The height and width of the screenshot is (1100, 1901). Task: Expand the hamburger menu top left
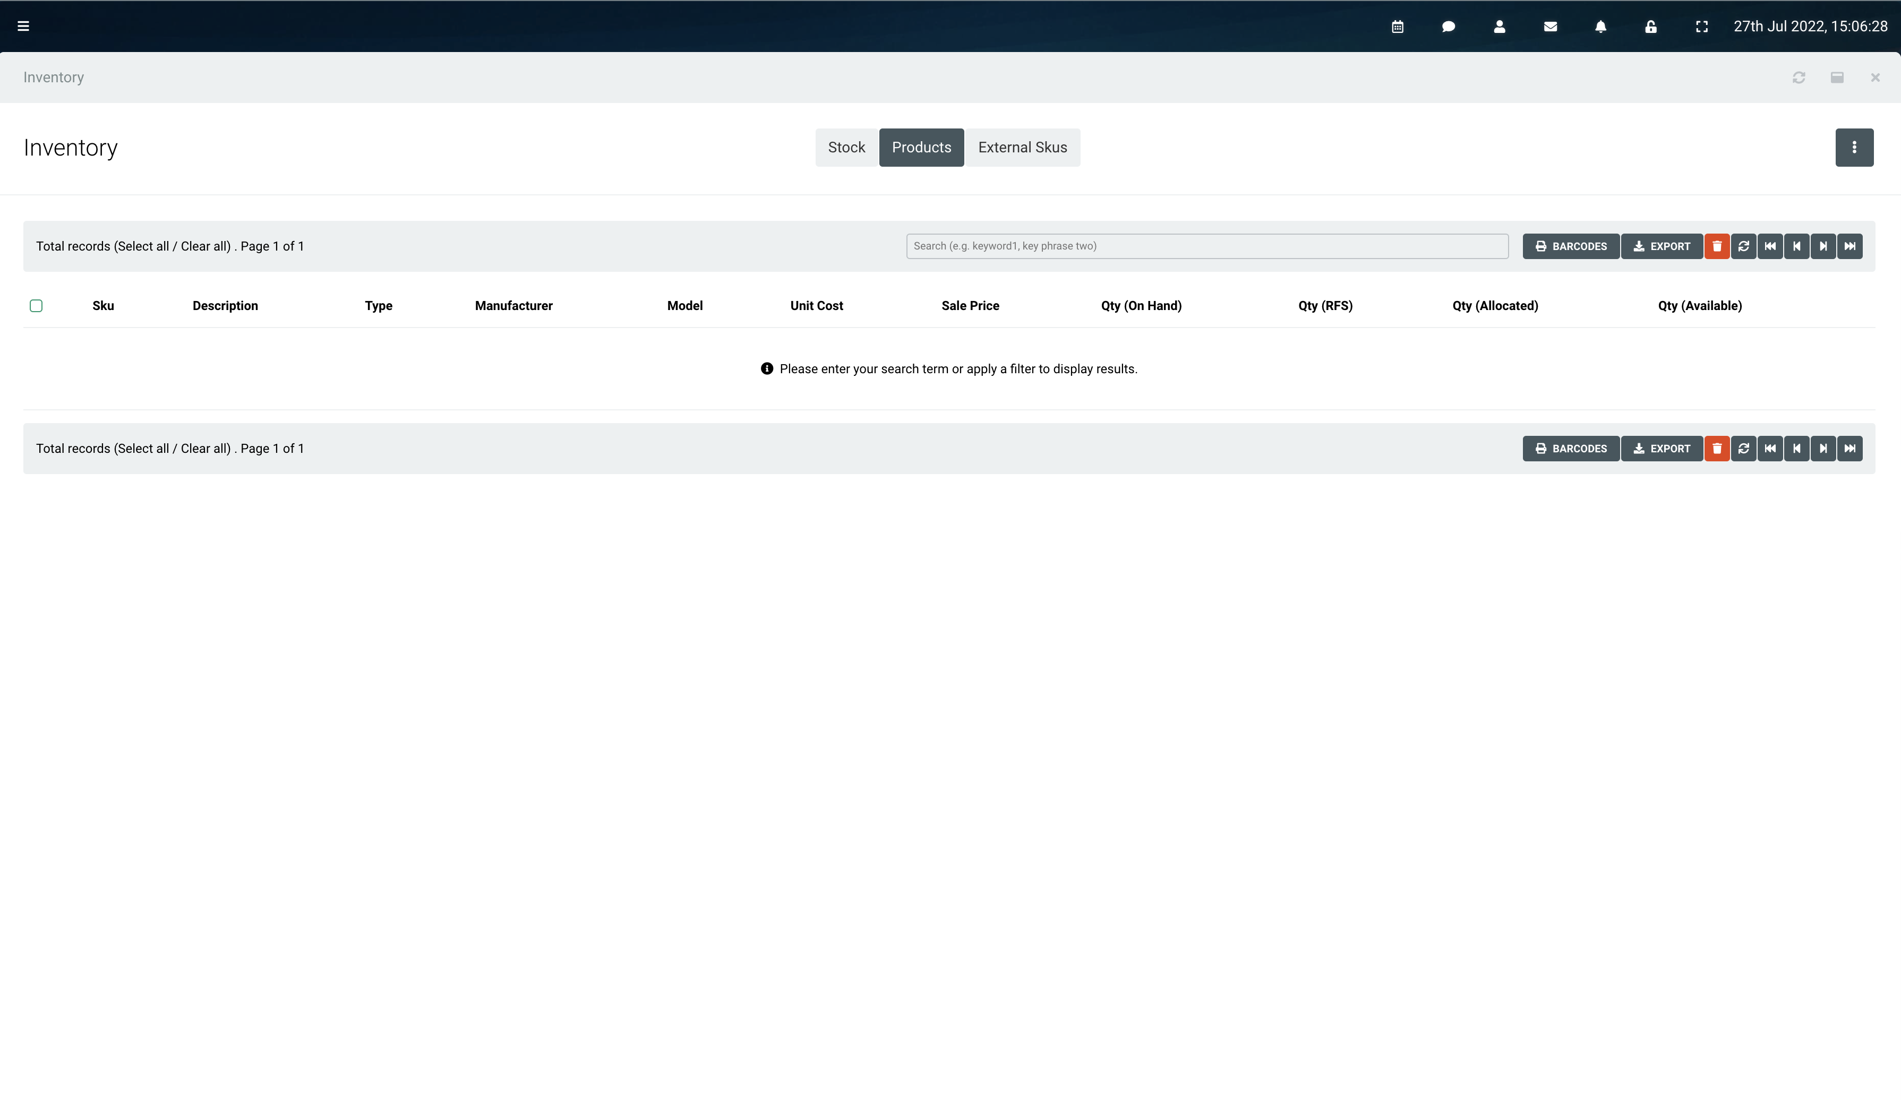pyautogui.click(x=24, y=25)
